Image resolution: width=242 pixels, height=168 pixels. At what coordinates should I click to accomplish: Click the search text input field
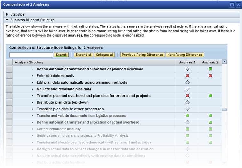31,55
